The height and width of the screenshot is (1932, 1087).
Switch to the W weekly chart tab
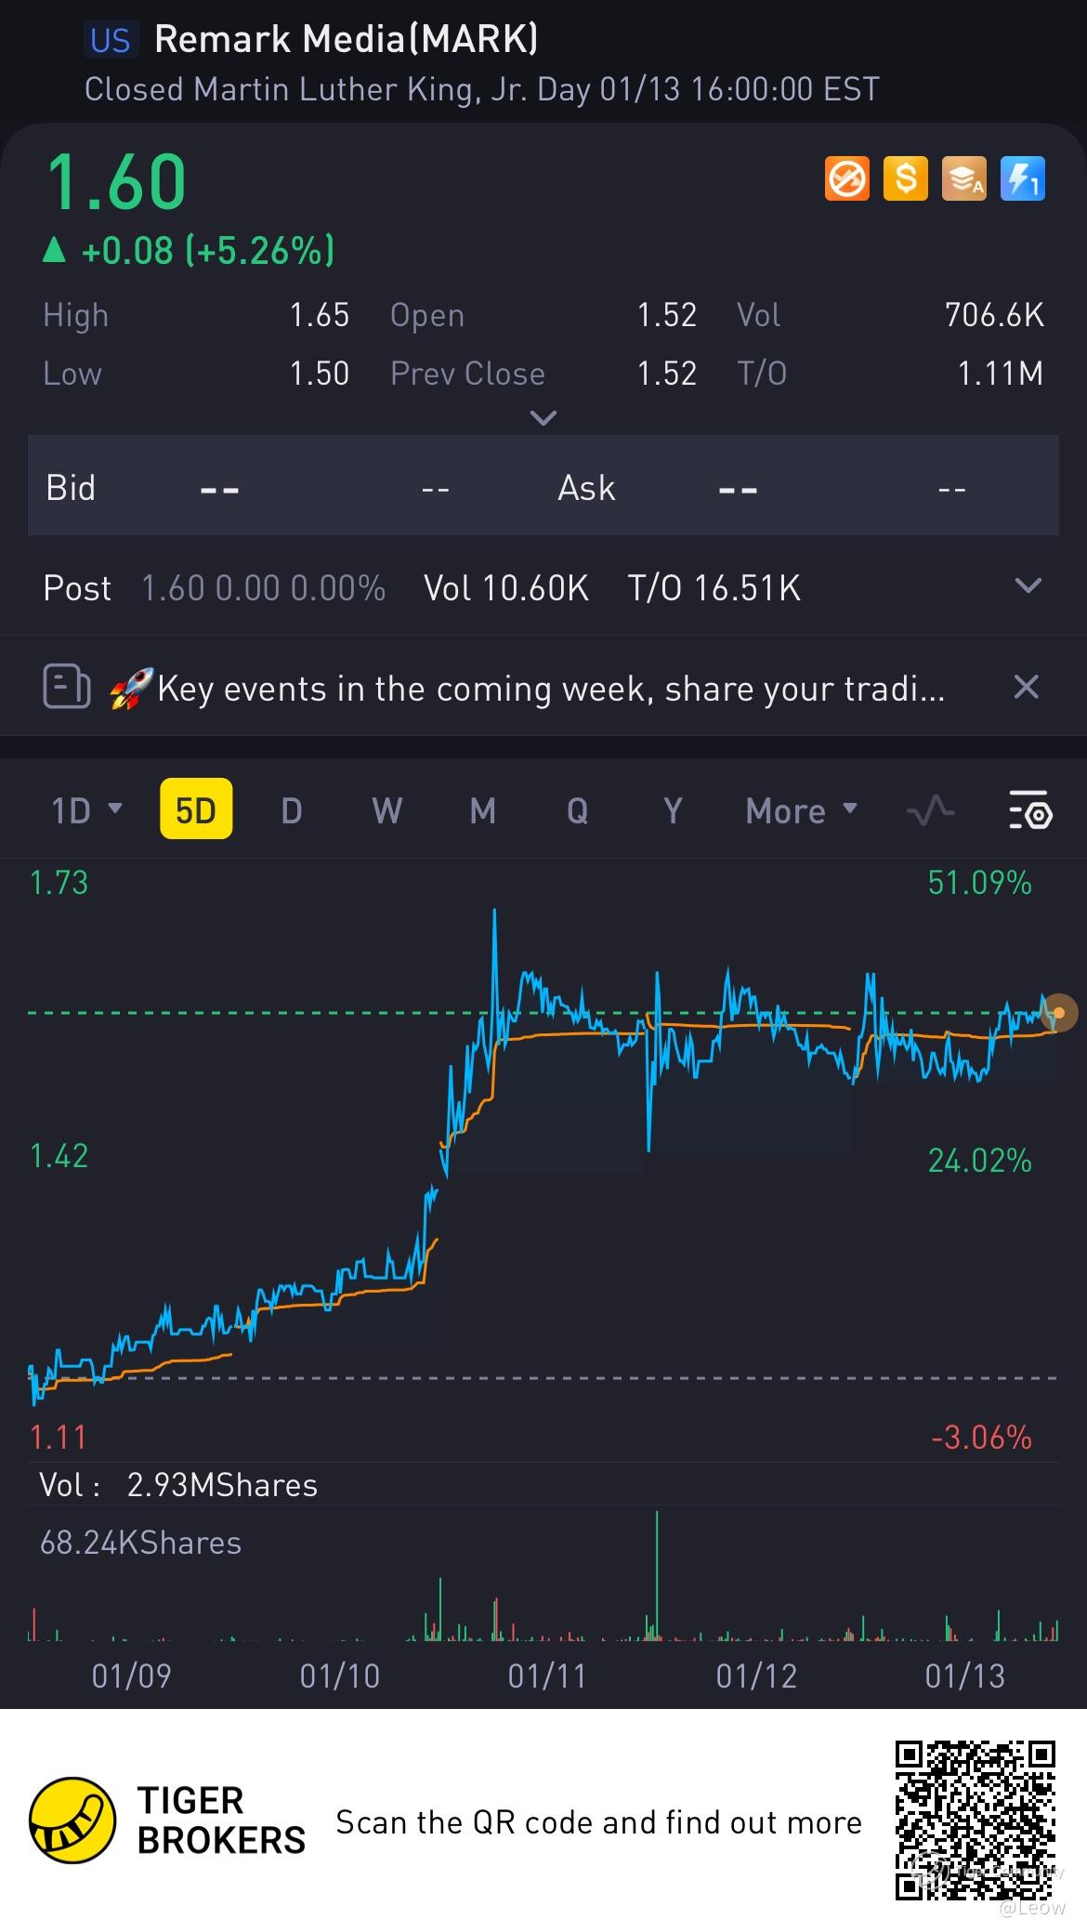pyautogui.click(x=386, y=810)
